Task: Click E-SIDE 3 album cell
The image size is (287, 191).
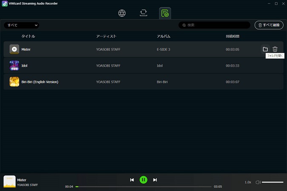Action: (163, 49)
